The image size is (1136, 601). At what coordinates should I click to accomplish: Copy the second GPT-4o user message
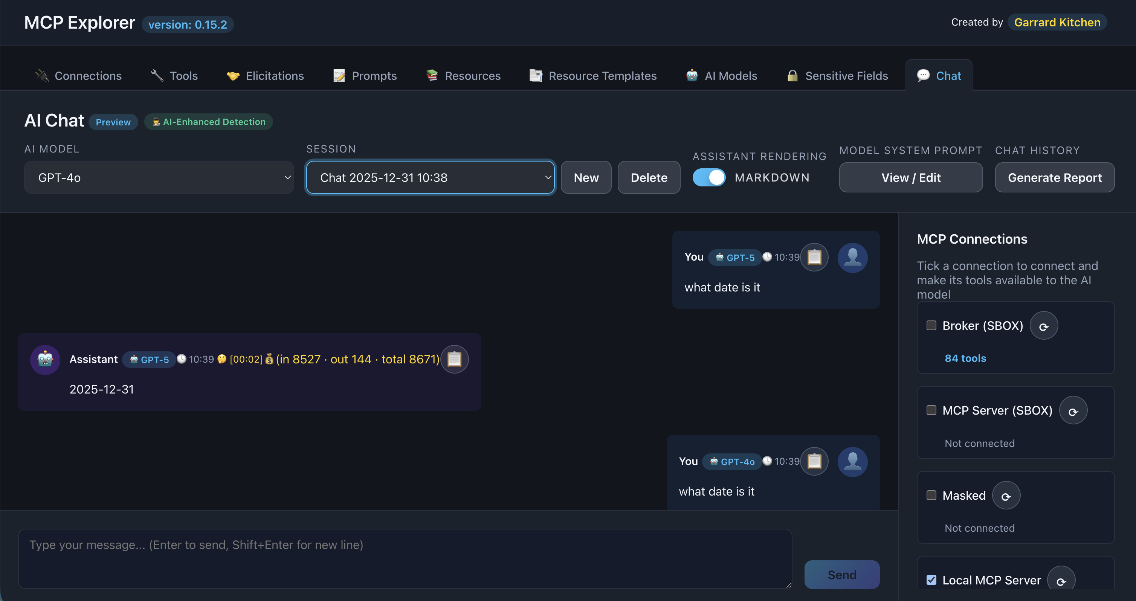tap(814, 461)
